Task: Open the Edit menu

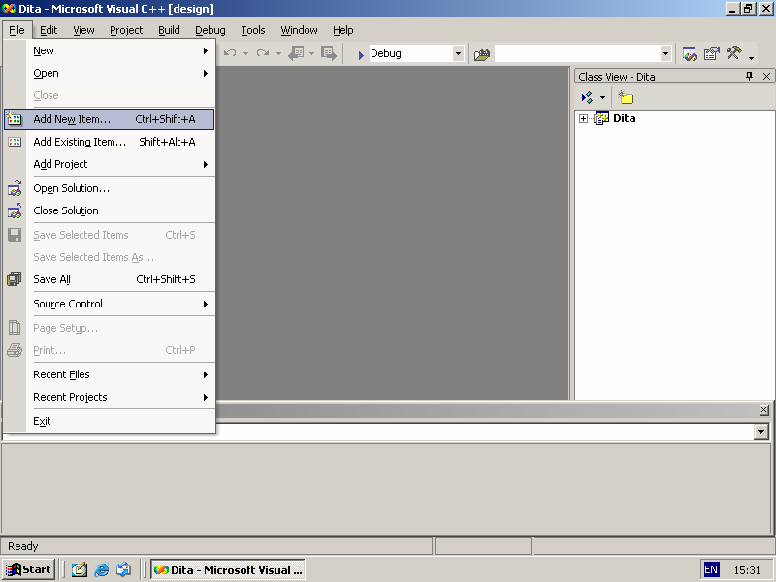Action: pyautogui.click(x=48, y=30)
